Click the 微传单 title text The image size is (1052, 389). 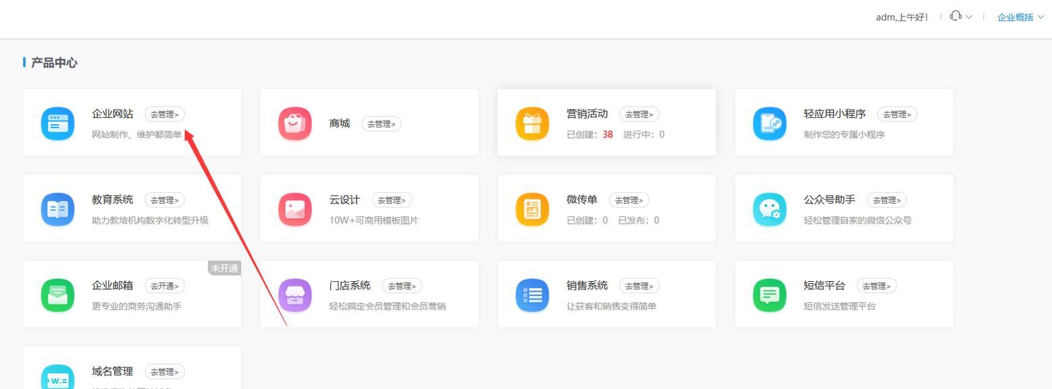coord(582,200)
